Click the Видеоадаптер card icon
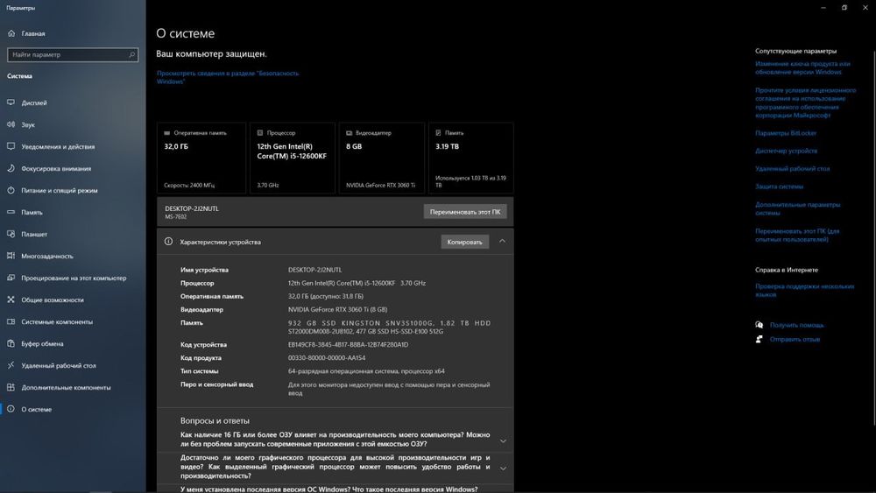This screenshot has width=876, height=493. click(350, 133)
